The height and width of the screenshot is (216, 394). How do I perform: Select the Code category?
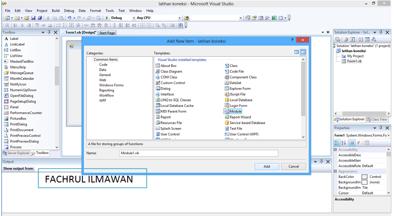[x=103, y=64]
